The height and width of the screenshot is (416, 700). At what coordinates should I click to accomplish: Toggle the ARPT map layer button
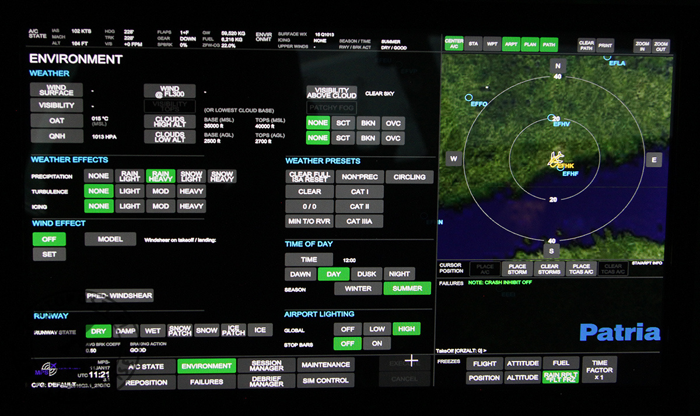pos(511,44)
